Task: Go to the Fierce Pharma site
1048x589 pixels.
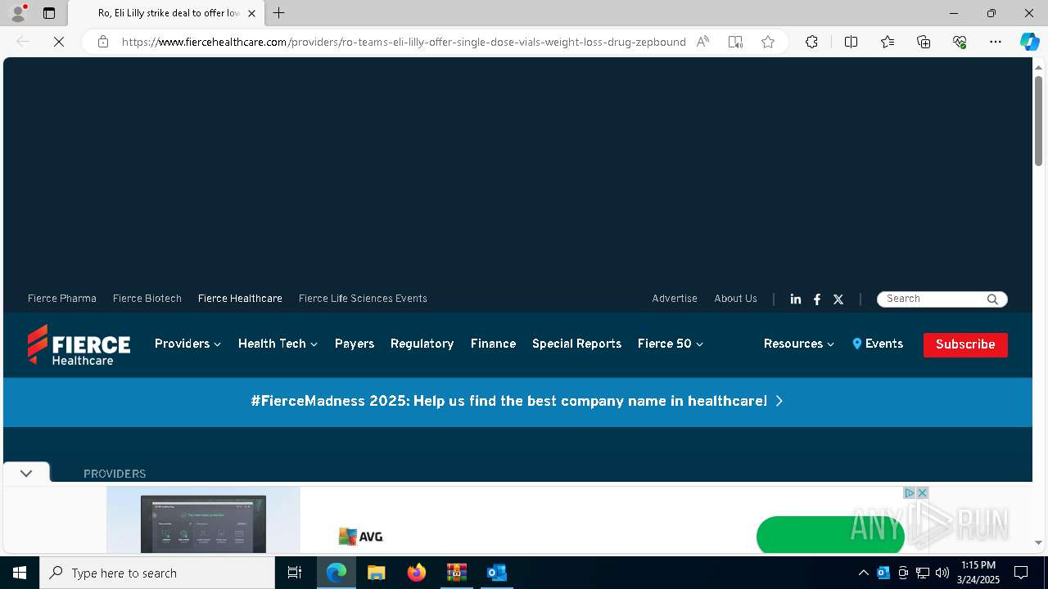Action: click(x=62, y=299)
